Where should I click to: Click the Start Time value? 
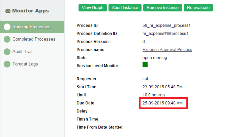pyautogui.click(x=162, y=87)
